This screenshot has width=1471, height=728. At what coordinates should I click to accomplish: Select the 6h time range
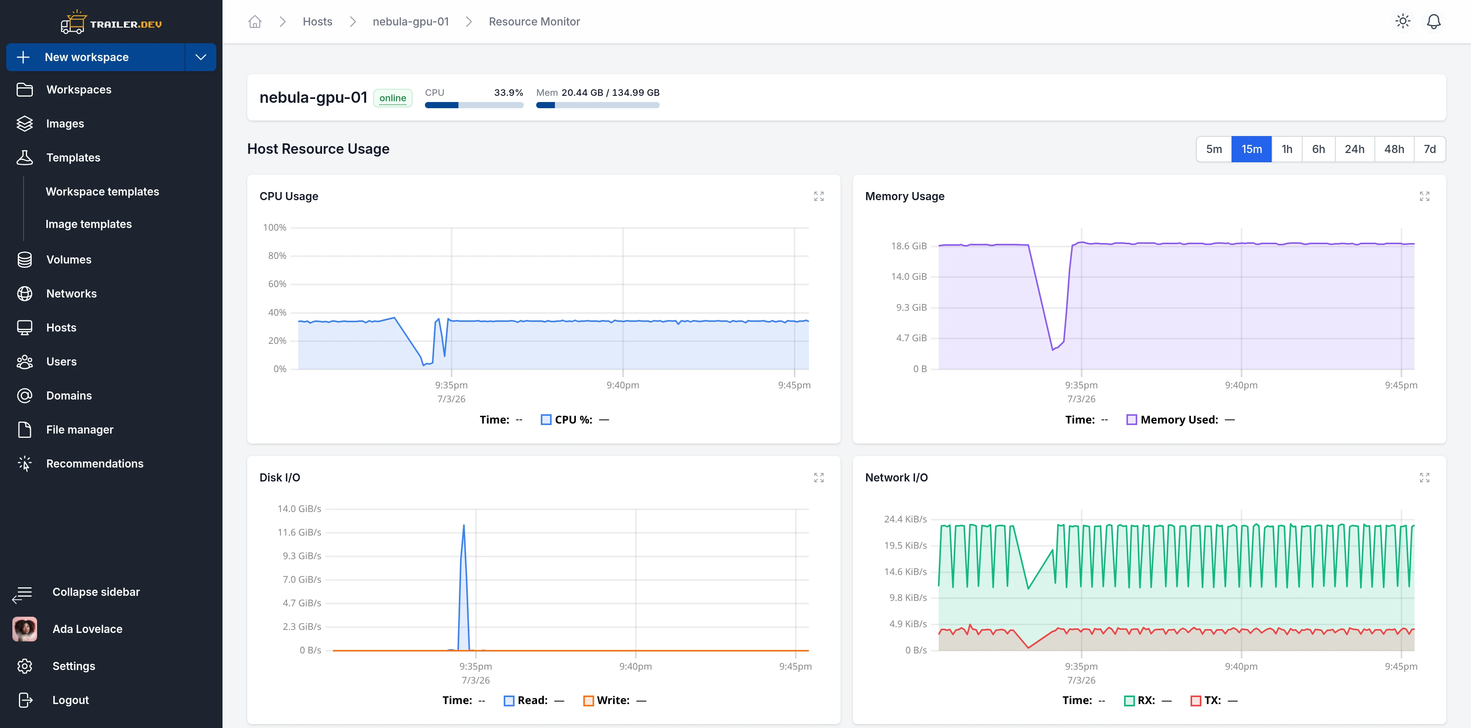coord(1318,149)
